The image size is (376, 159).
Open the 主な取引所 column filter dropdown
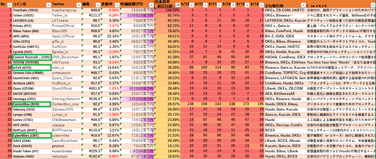point(303,5)
